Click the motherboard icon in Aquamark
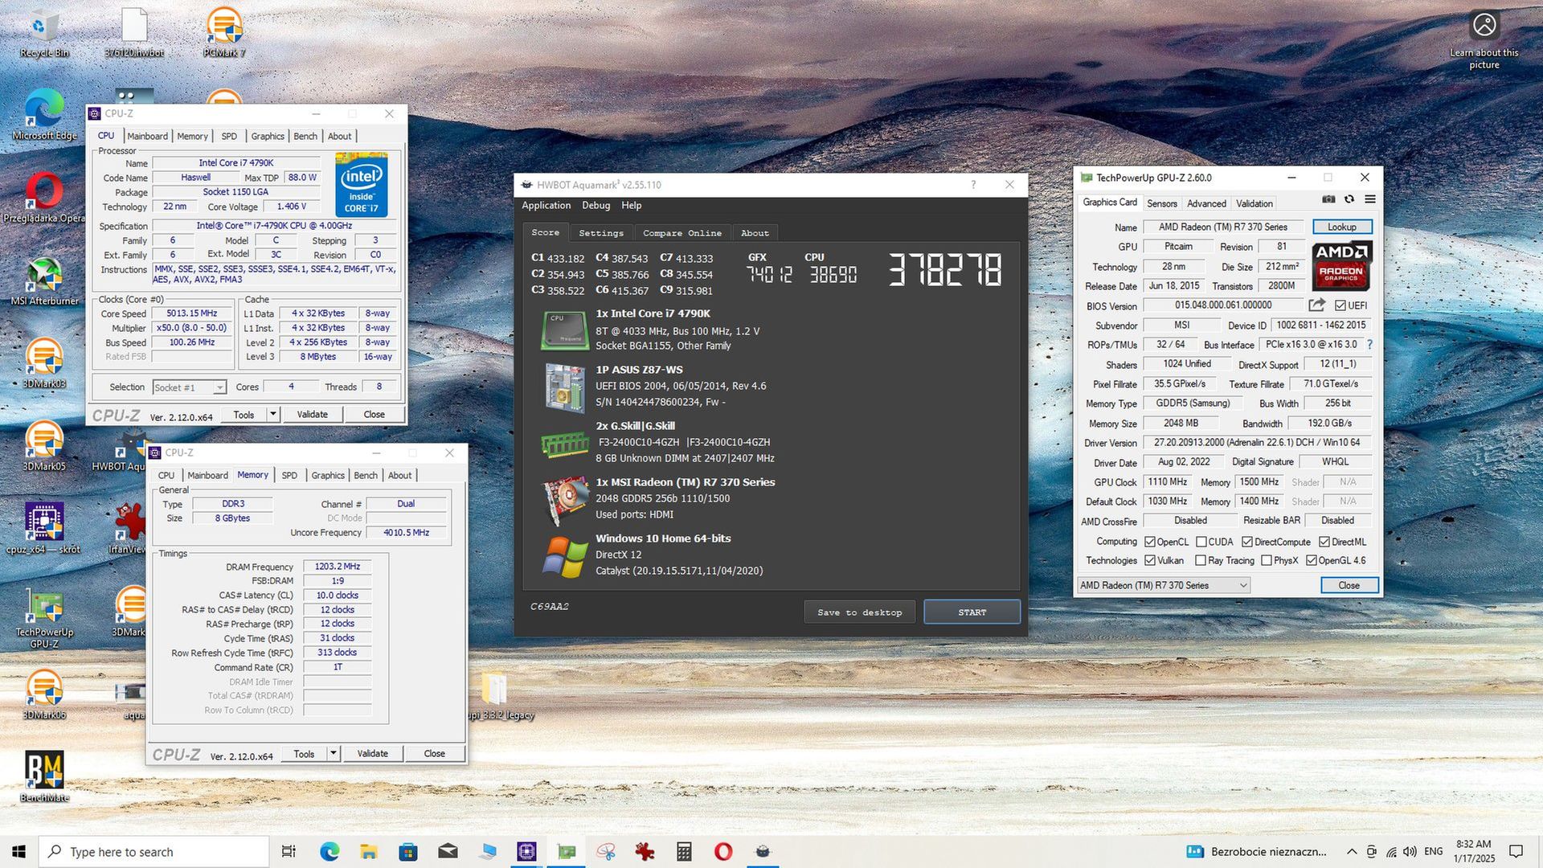The width and height of the screenshot is (1543, 868). click(564, 387)
